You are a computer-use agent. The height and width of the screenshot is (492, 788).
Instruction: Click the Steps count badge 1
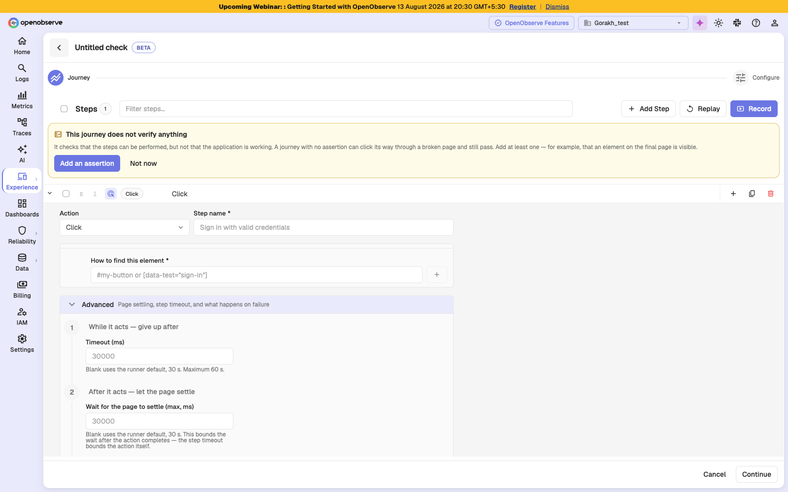pyautogui.click(x=105, y=109)
